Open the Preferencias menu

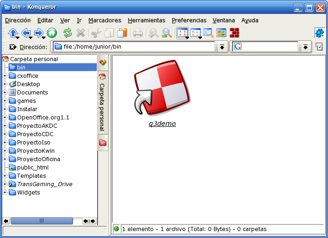(189, 20)
